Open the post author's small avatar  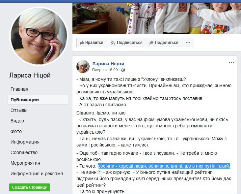pyautogui.click(x=83, y=67)
